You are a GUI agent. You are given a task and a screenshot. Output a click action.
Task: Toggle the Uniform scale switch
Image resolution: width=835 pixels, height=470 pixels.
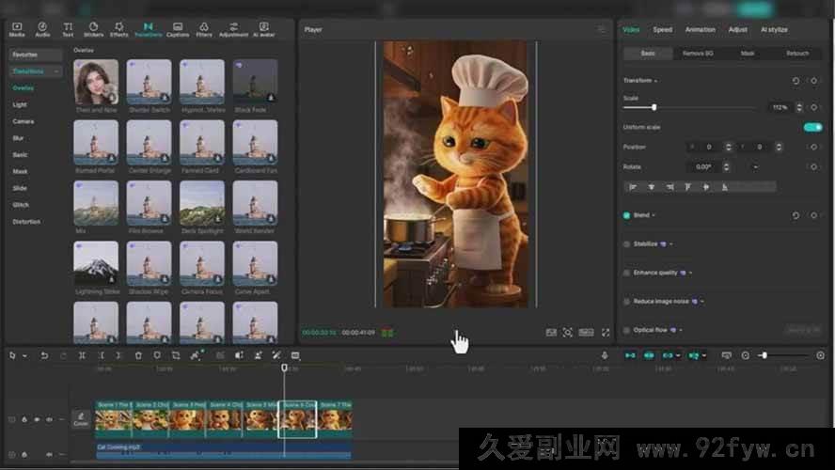[x=812, y=127]
